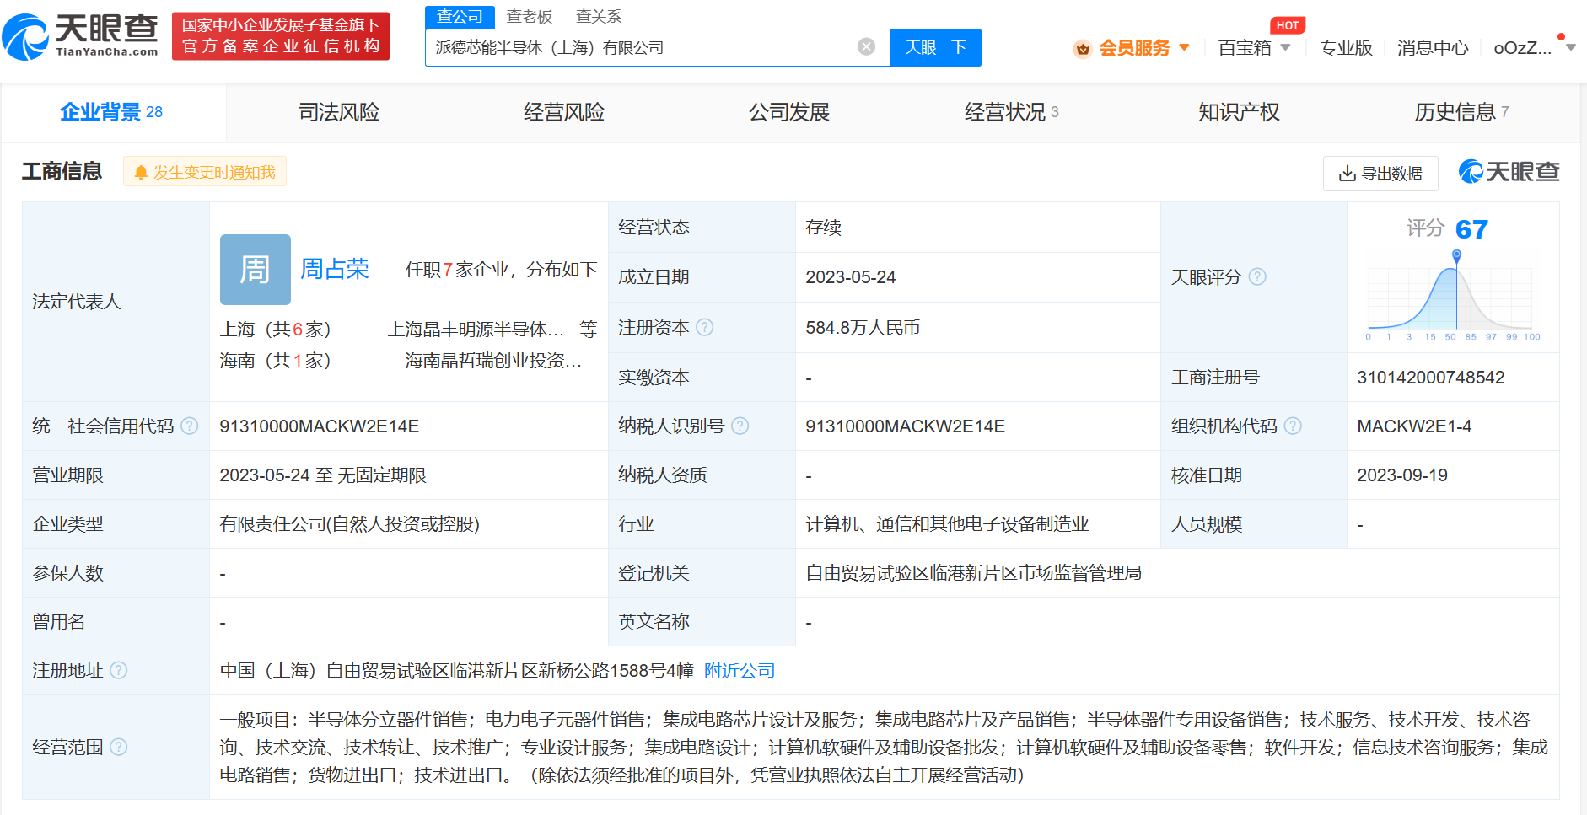Open help icon beside 组织机构代码
This screenshot has width=1587, height=815.
(1293, 426)
